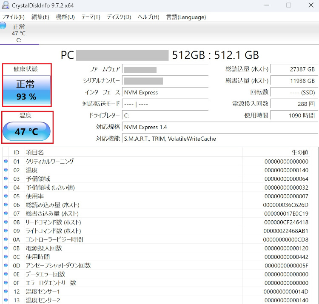
Task: Click the disk title 512GB : 512.1 GB
Action: [x=216, y=55]
